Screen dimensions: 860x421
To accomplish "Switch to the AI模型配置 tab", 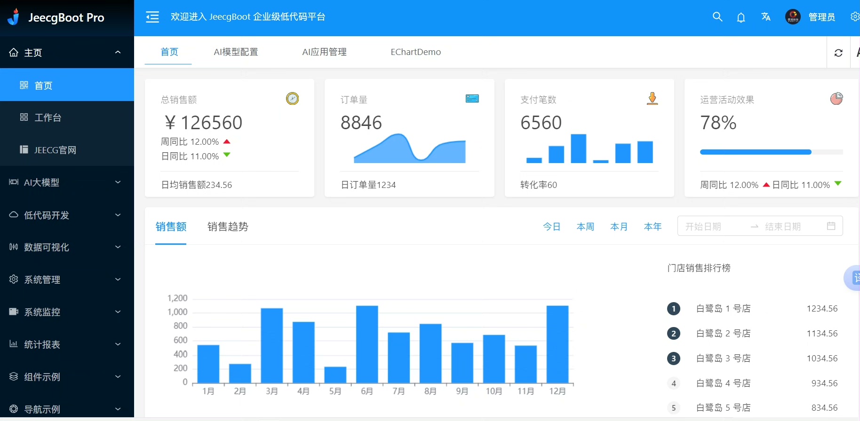I will pyautogui.click(x=236, y=52).
